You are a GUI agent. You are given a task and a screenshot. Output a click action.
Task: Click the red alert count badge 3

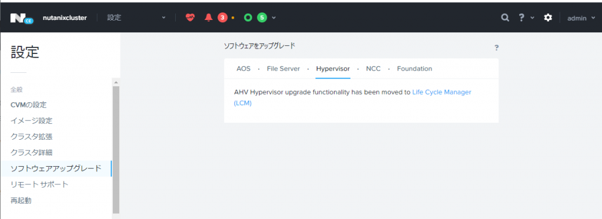pos(222,18)
